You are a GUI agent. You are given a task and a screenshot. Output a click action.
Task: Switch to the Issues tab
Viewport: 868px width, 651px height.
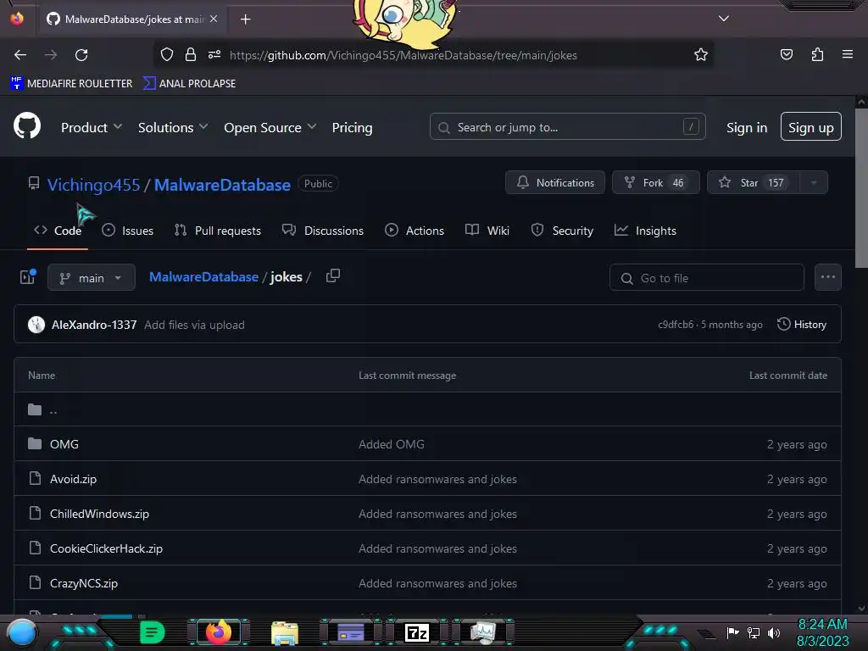point(128,231)
